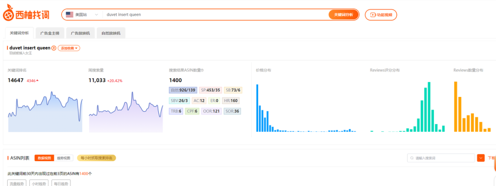Select the OOR:121 tag
The image size is (496, 186).
tap(211, 111)
